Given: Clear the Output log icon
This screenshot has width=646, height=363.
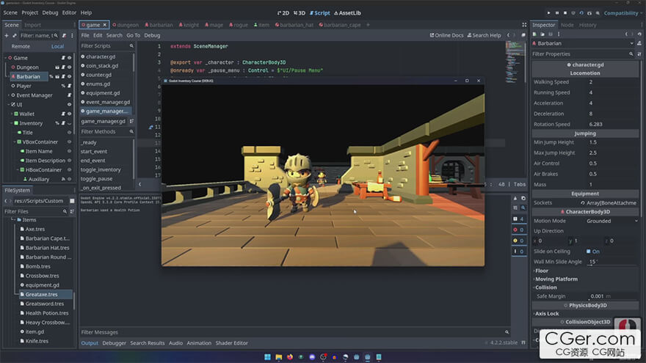Looking at the screenshot, I should point(515,199).
